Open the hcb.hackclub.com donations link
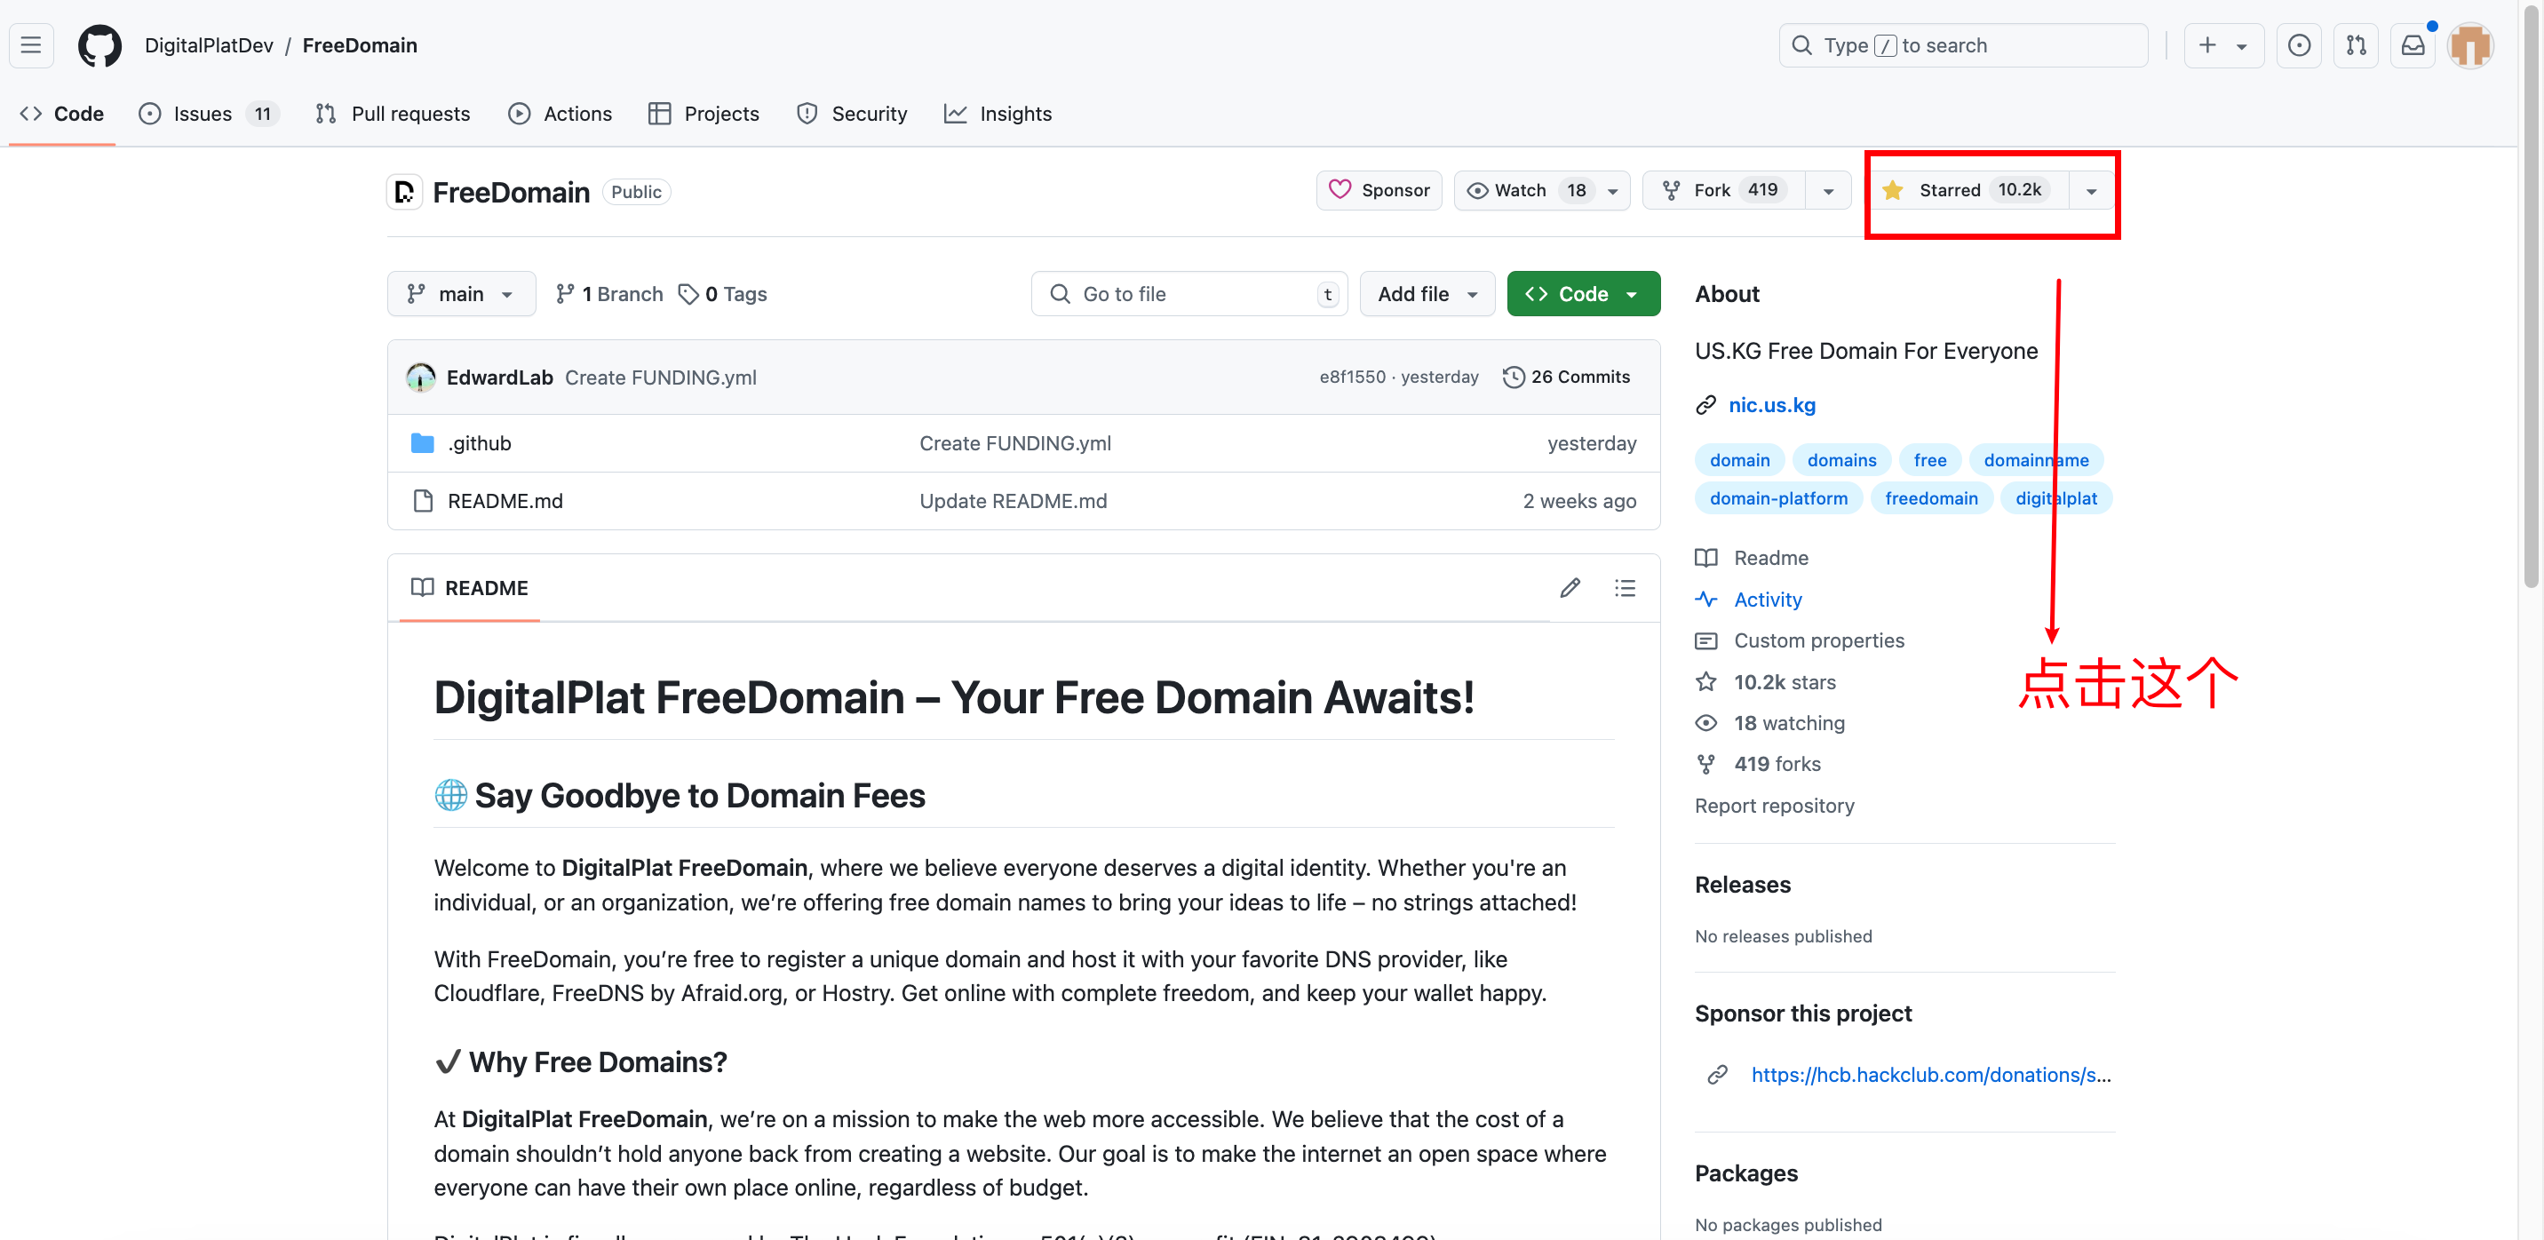Viewport: 2544px width, 1240px height. [1931, 1074]
